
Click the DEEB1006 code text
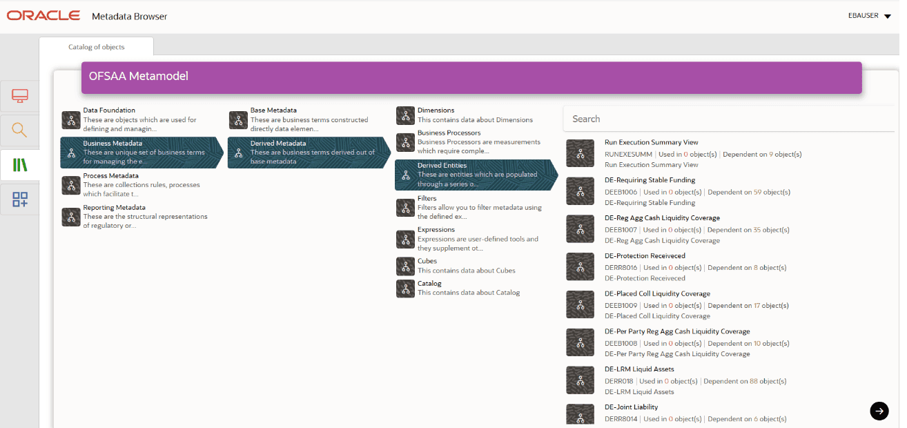click(621, 192)
